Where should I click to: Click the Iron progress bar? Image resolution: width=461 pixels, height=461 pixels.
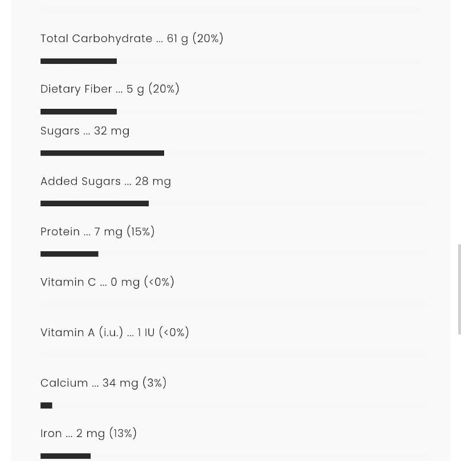(66, 456)
